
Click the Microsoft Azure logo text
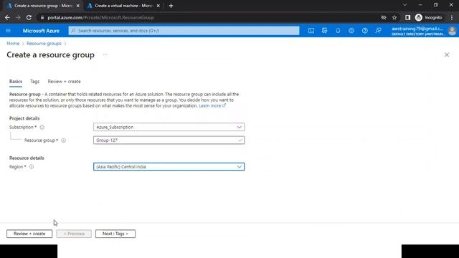tap(41, 31)
